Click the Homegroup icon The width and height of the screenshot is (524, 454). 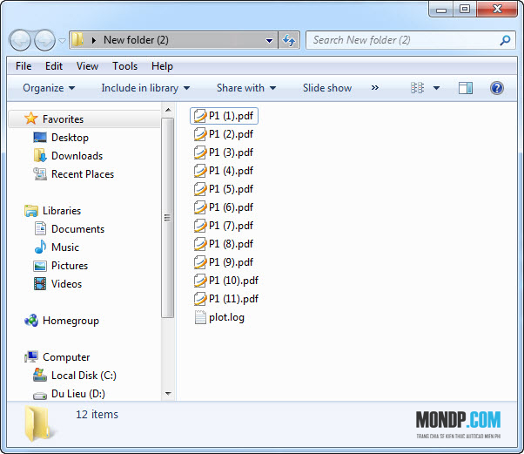coord(31,321)
